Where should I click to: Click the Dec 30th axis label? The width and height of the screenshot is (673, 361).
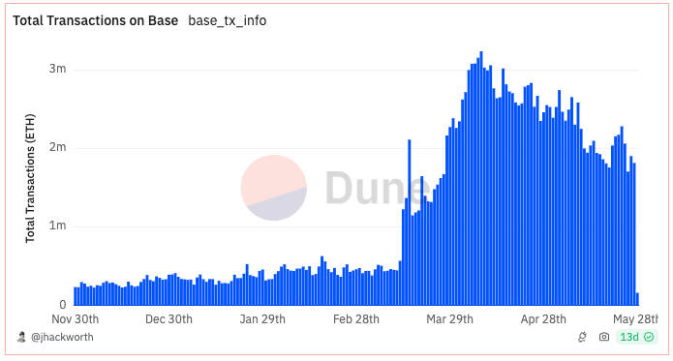pos(168,319)
